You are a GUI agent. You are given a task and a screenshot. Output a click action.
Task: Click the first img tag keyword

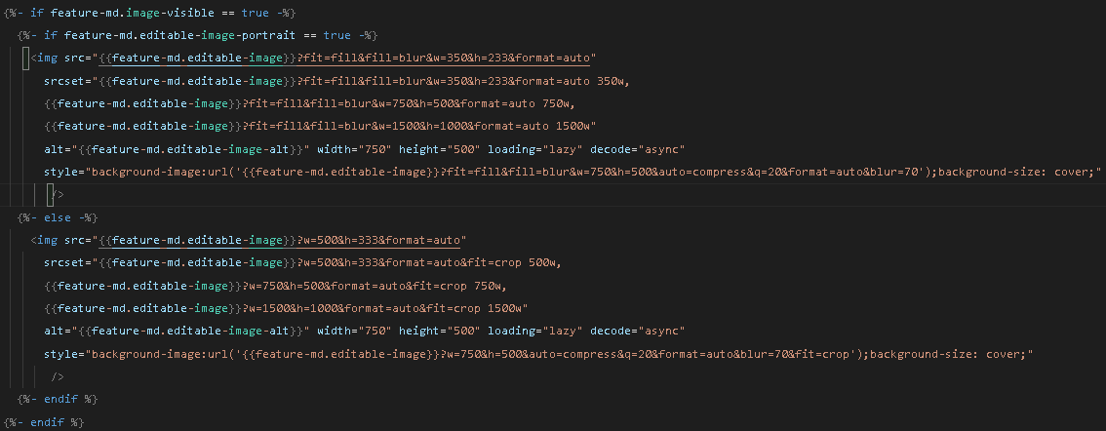pos(47,58)
